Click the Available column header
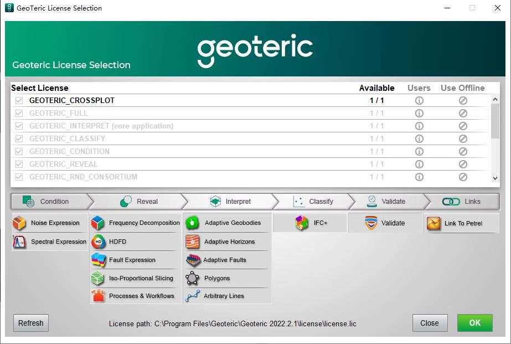 (376, 88)
